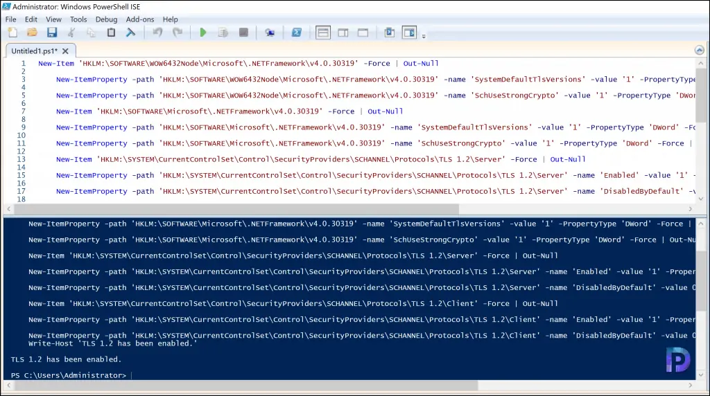Toggle the command add-on pane icon
This screenshot has width=710, height=396.
[x=409, y=33]
